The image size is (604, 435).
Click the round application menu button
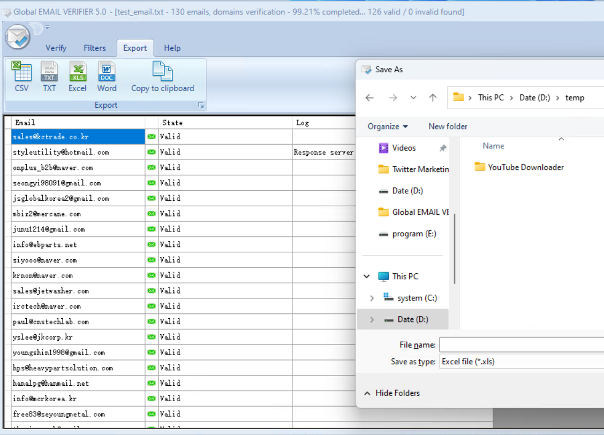pos(18,37)
